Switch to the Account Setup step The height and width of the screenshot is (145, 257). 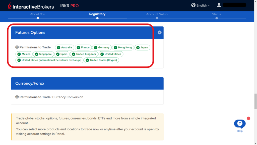157,14
